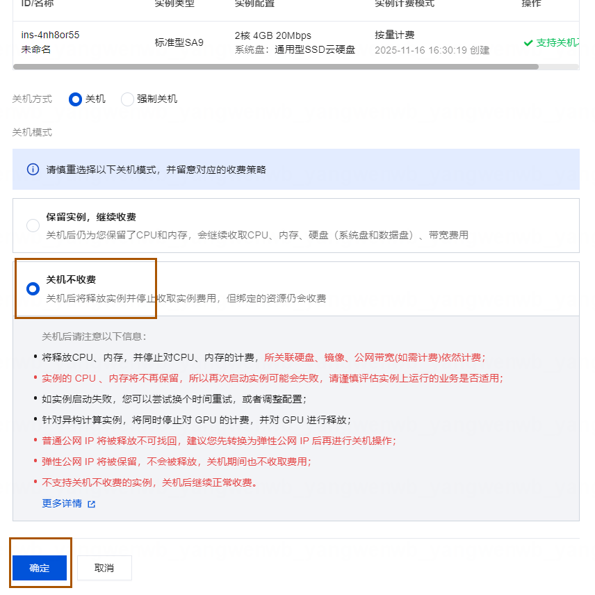Click external link icon beside 更多详情
595x595 pixels.
coord(92,504)
